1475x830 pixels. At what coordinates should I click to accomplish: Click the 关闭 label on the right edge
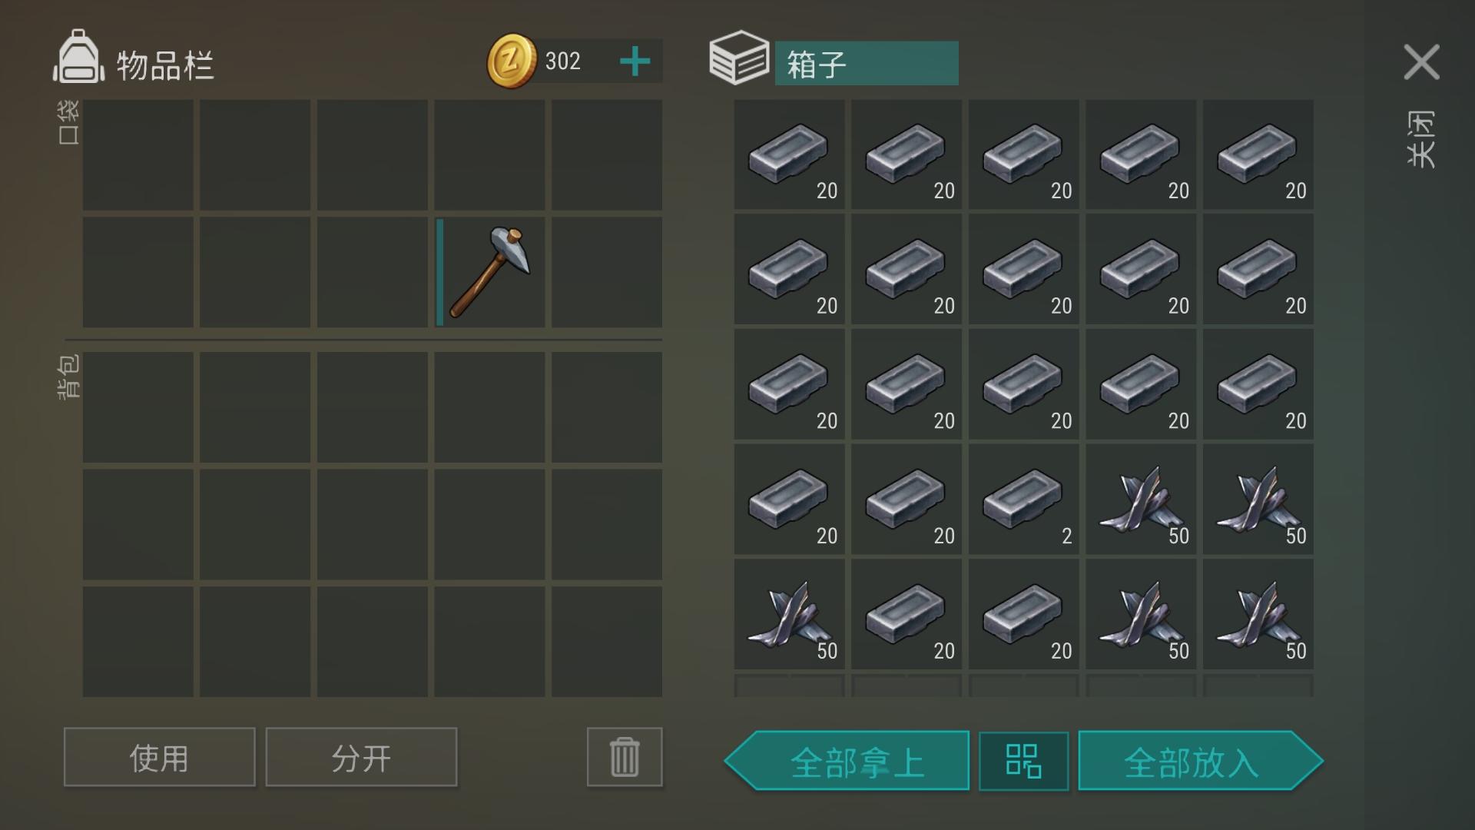click(1420, 139)
